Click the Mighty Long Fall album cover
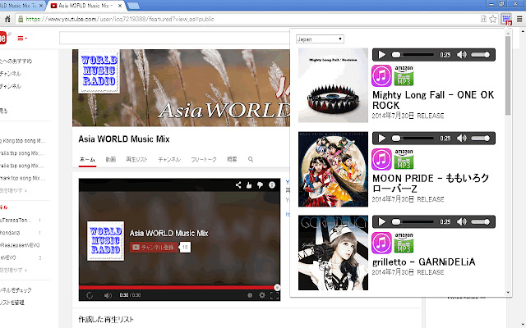The width and height of the screenshot is (526, 328). point(333,85)
